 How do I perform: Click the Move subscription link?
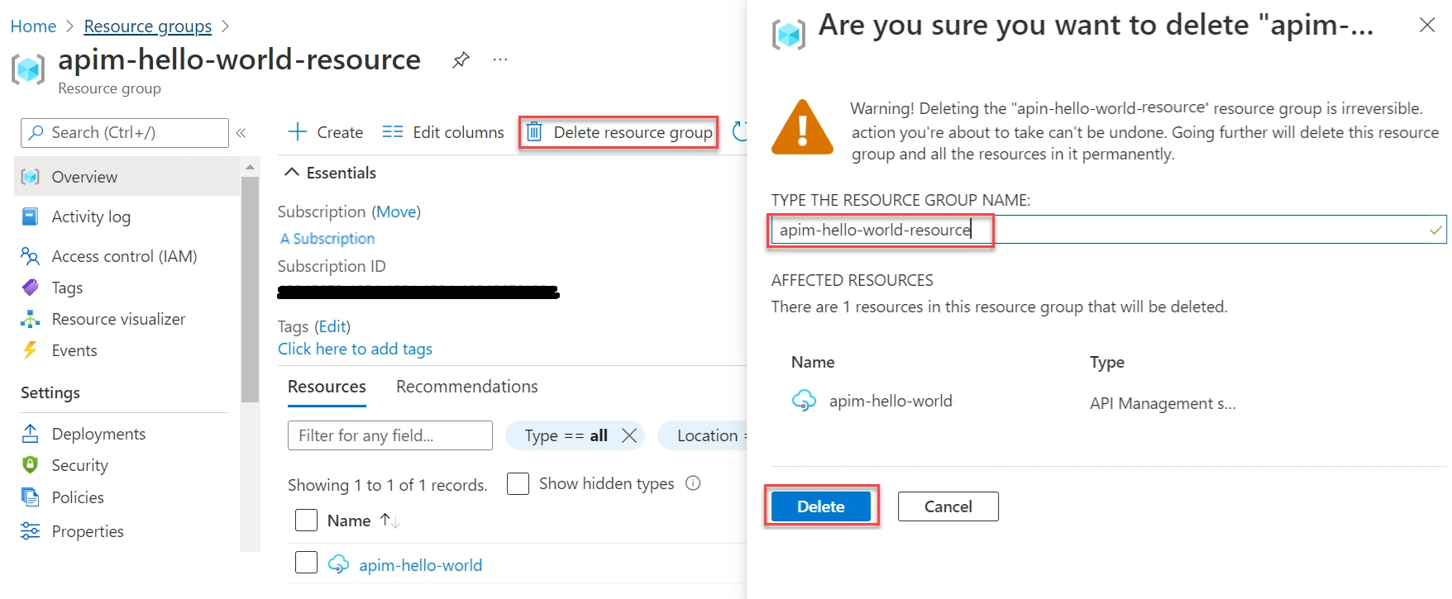pos(396,212)
